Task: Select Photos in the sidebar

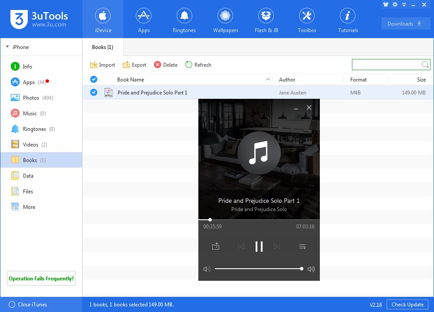Action: pos(31,98)
